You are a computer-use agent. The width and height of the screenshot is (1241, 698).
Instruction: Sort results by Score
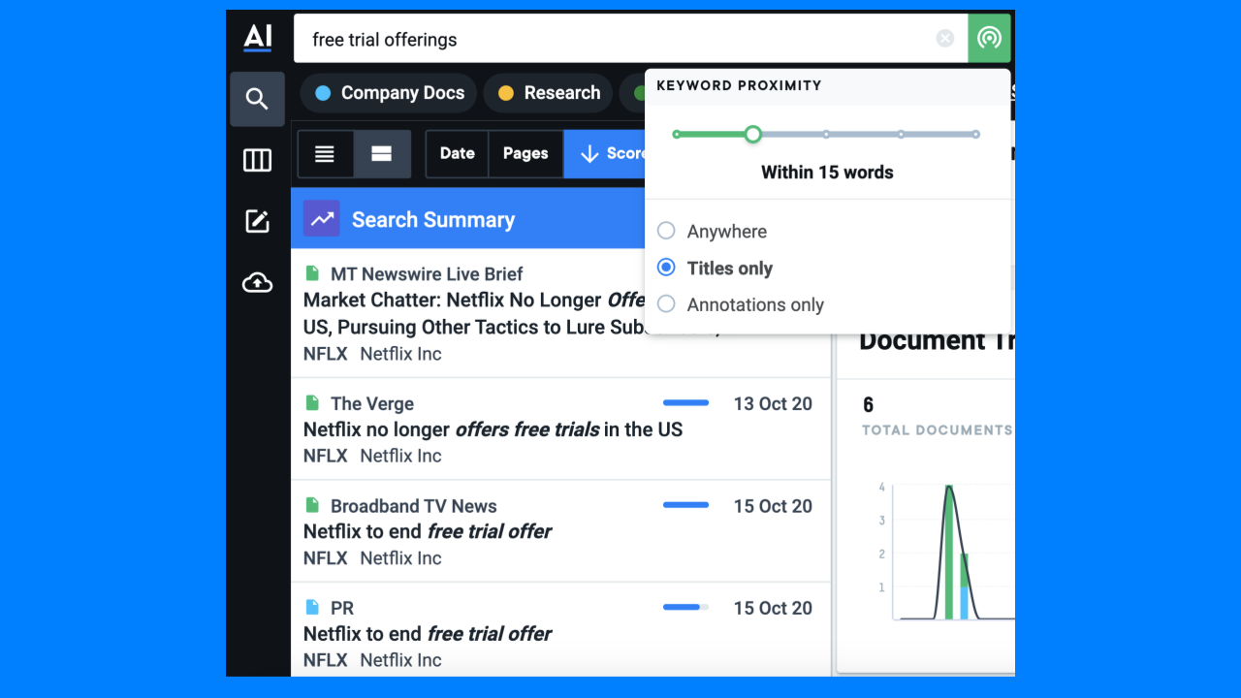point(607,154)
